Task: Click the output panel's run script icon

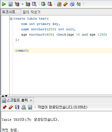Action: (30, 107)
